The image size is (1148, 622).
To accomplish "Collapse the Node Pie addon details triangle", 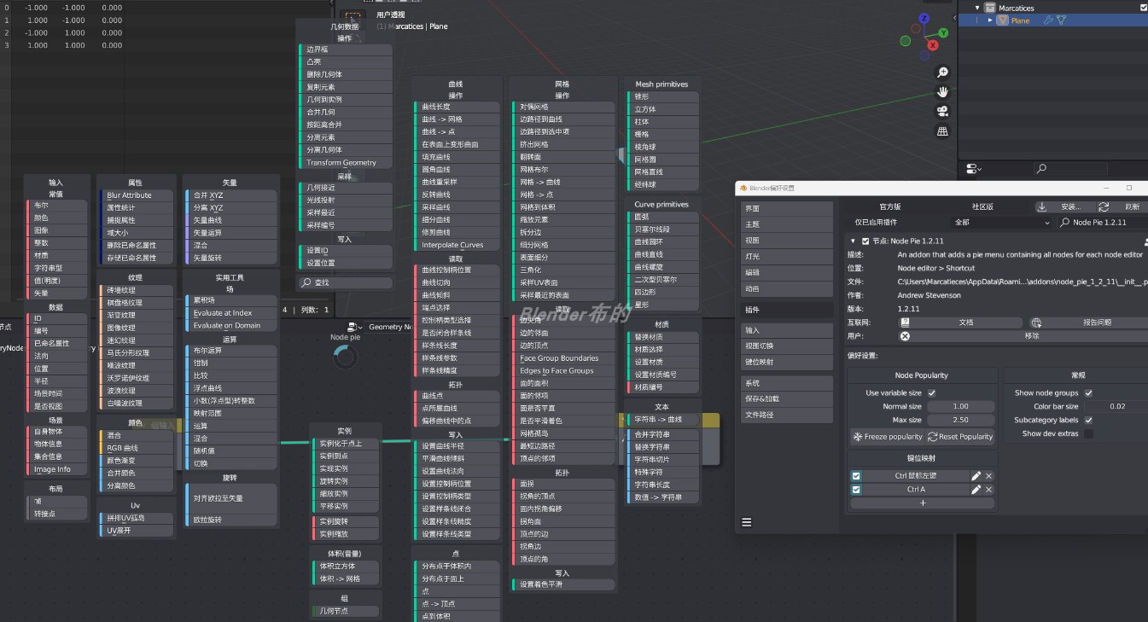I will pos(854,241).
